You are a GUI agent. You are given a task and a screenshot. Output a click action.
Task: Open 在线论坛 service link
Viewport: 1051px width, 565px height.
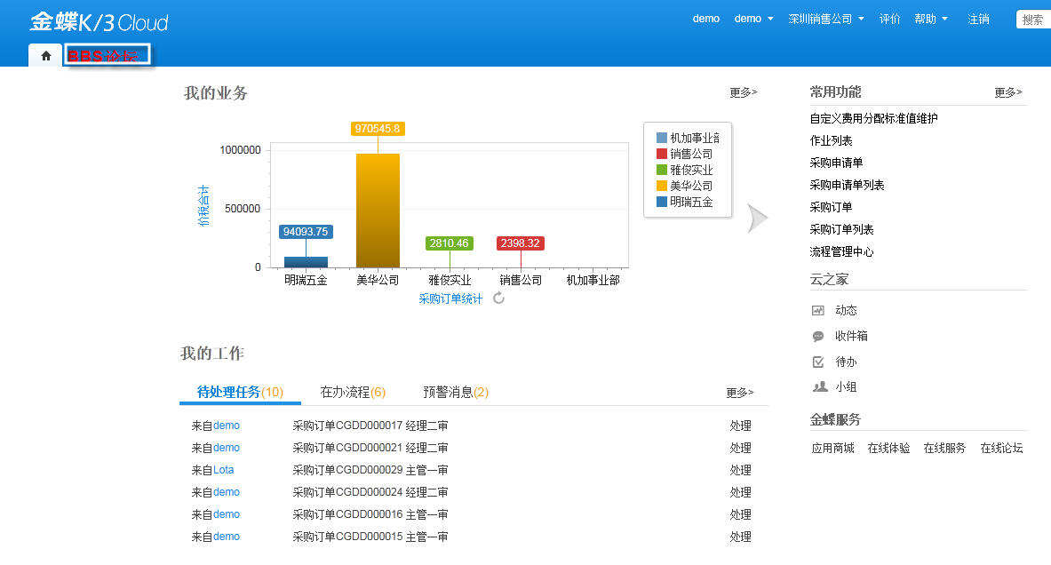tap(1001, 449)
